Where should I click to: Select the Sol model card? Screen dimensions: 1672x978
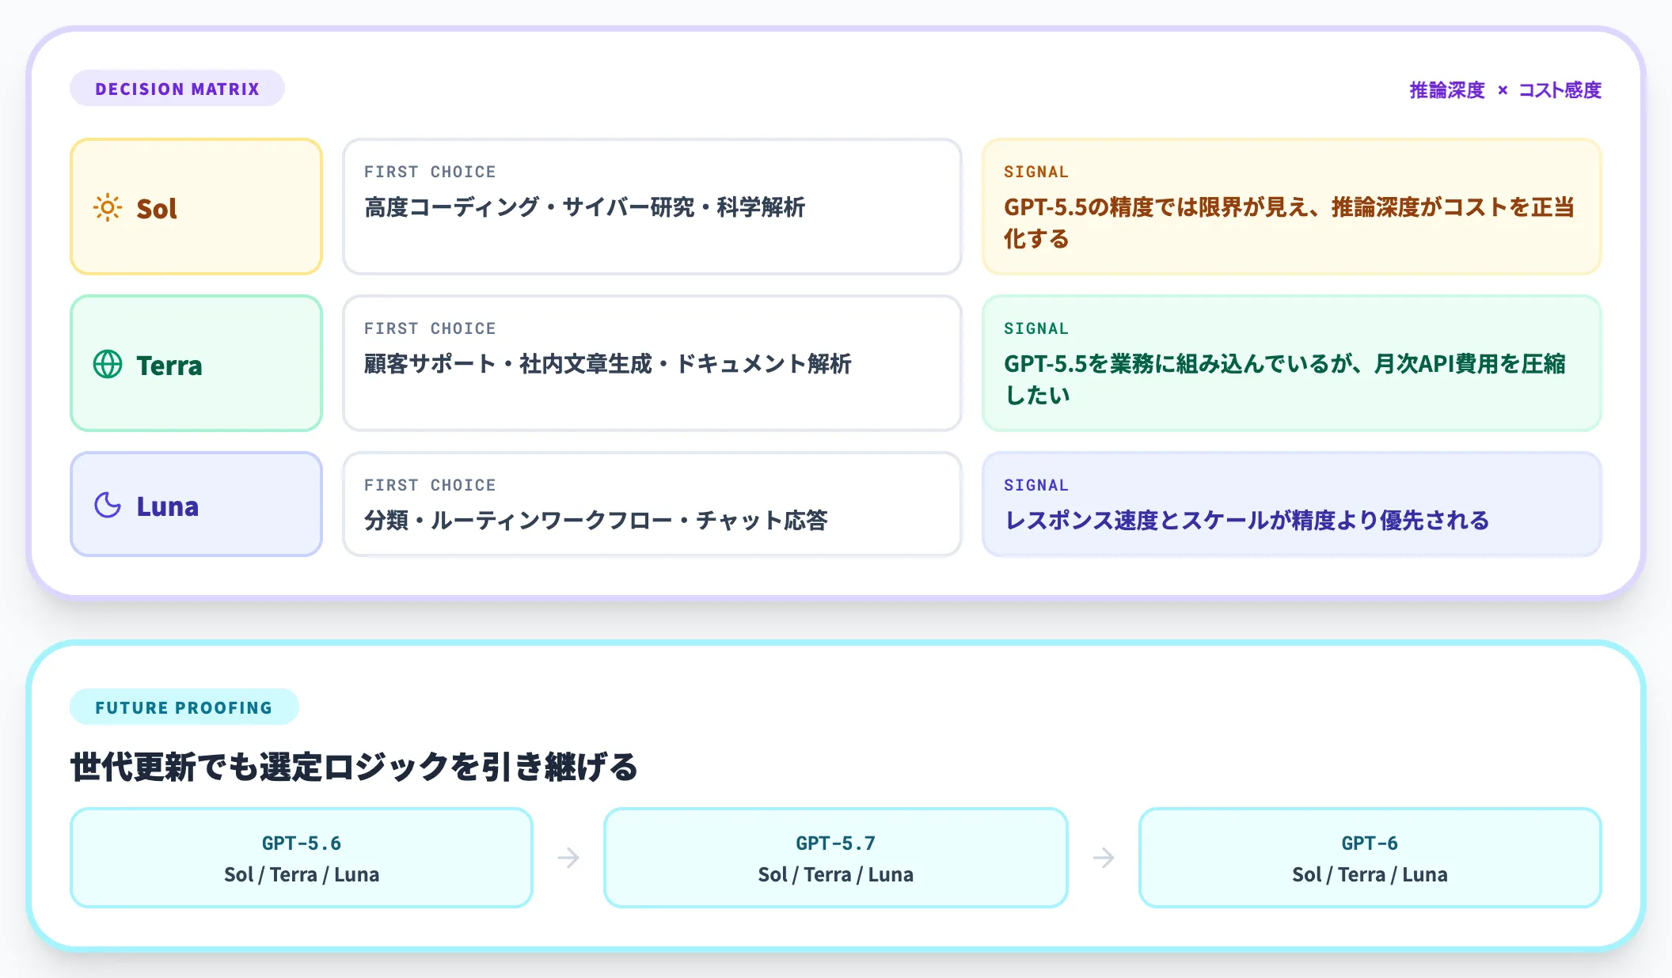click(196, 207)
